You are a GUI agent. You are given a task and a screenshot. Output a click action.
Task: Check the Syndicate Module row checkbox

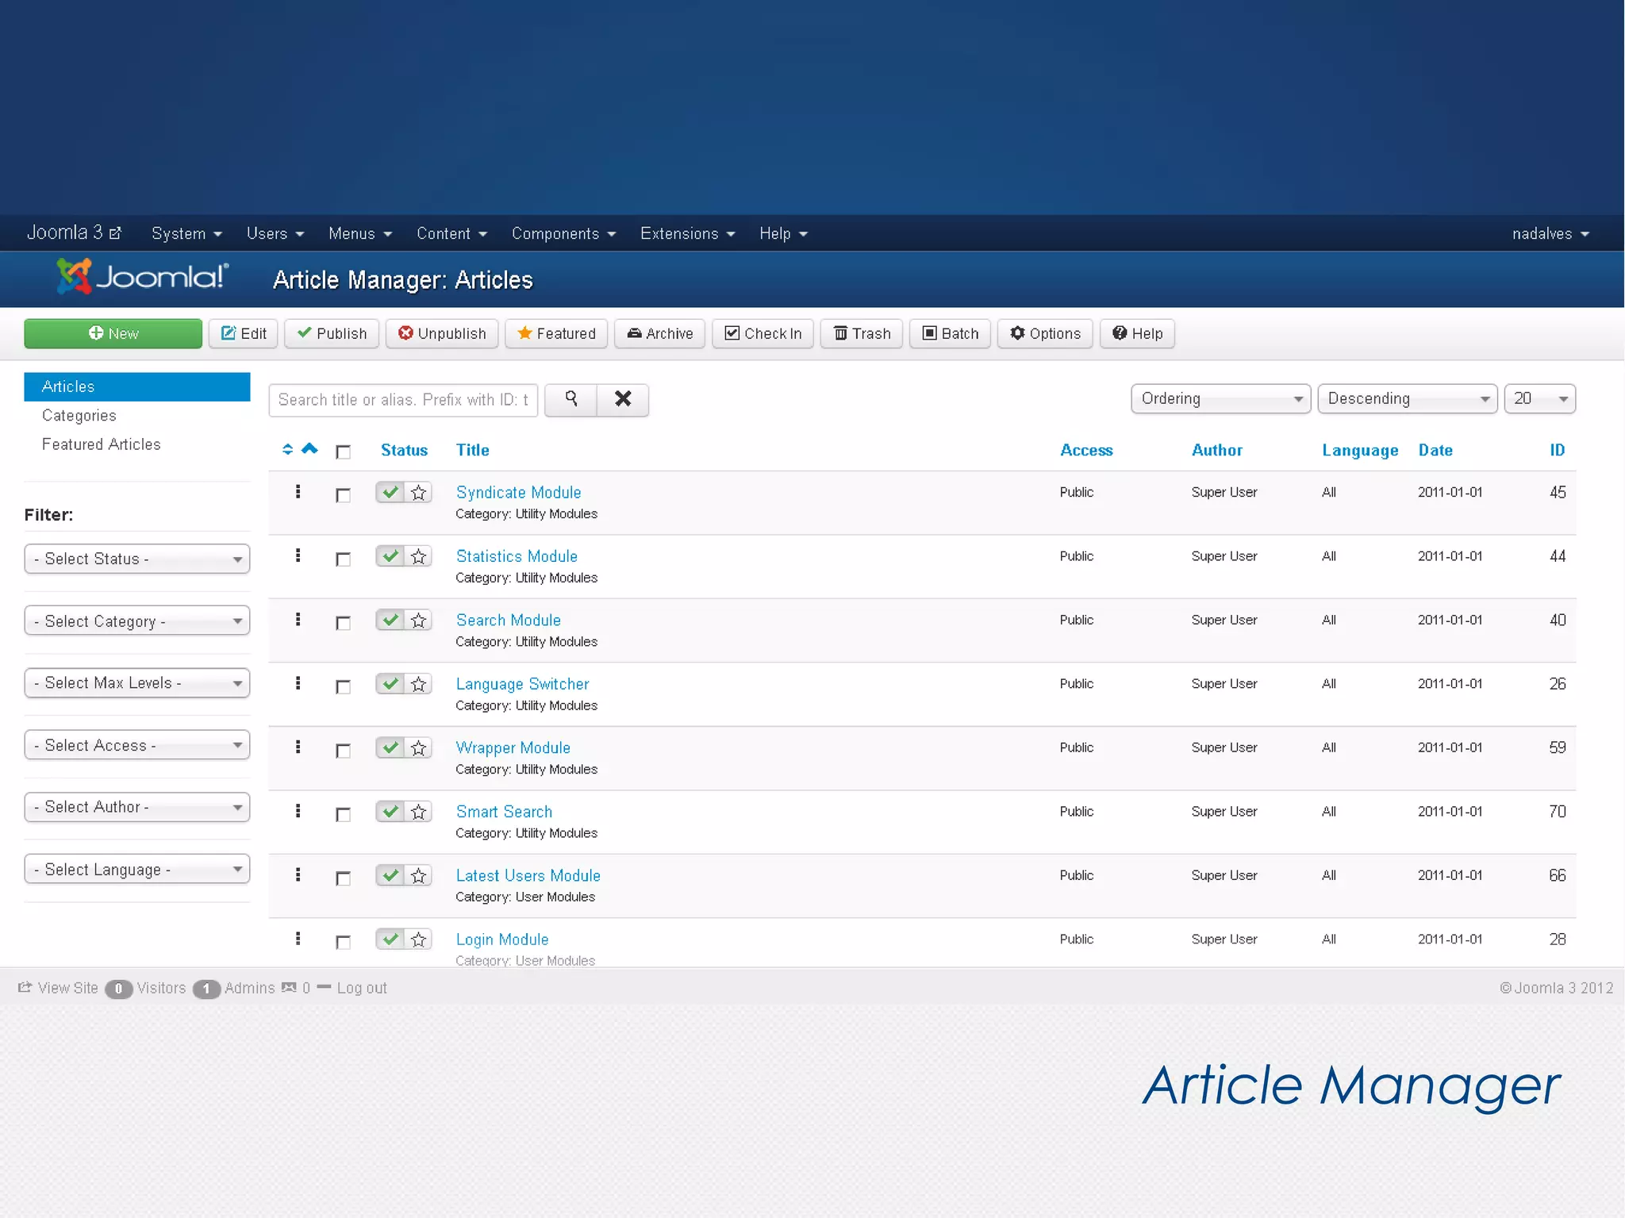point(343,495)
